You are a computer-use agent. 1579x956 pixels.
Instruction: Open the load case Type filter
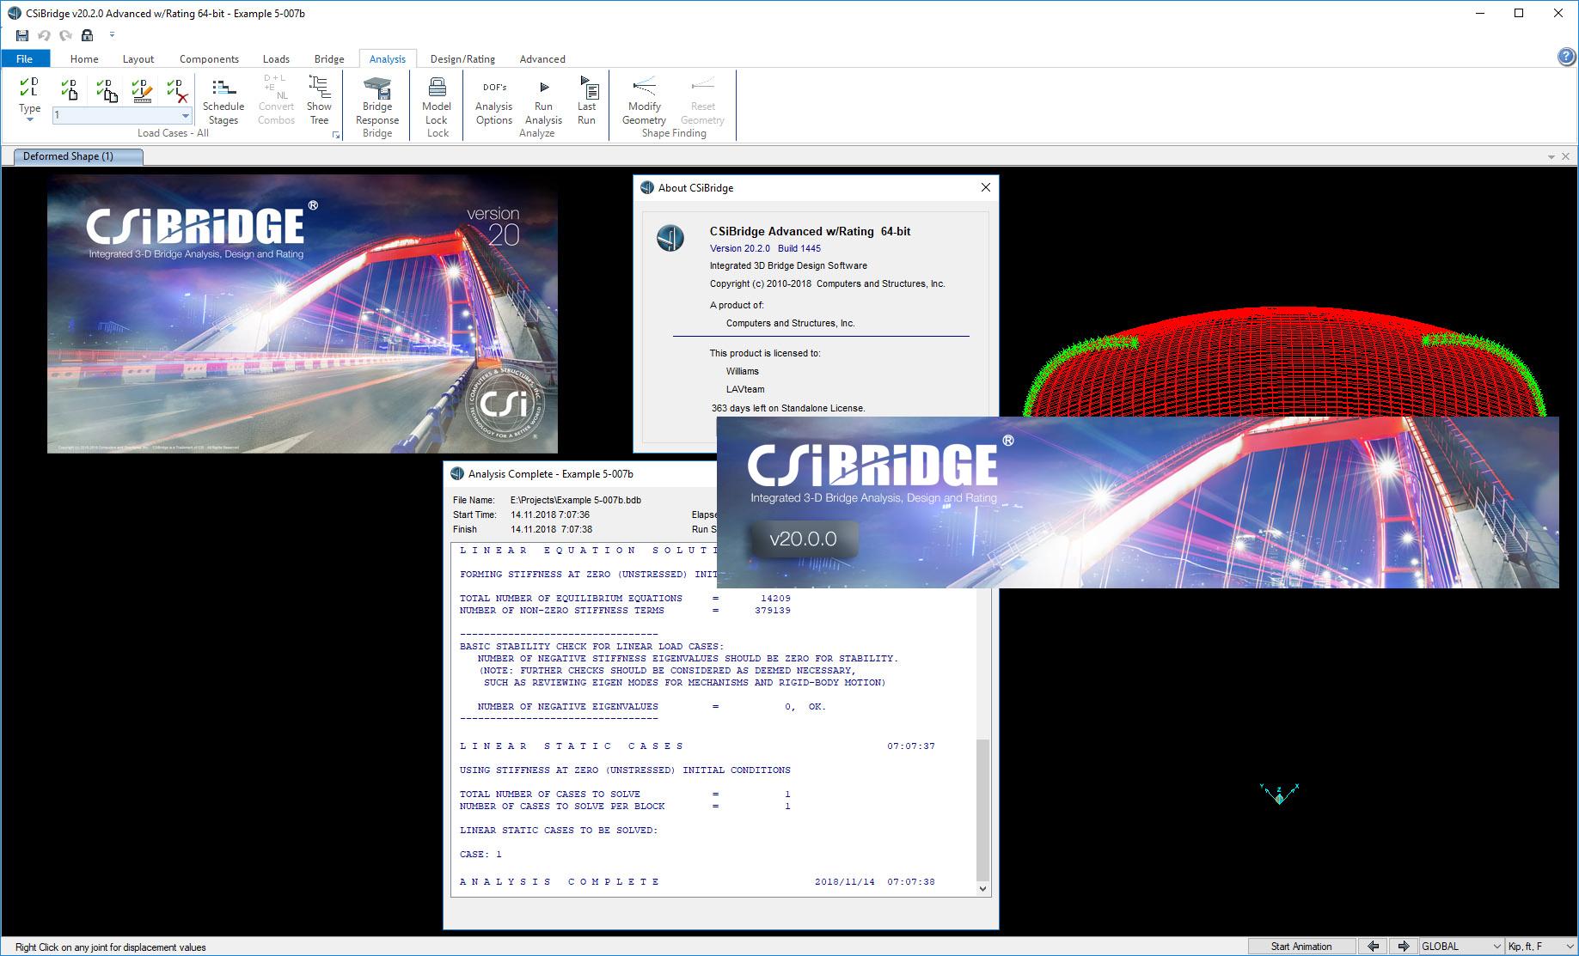(x=29, y=99)
